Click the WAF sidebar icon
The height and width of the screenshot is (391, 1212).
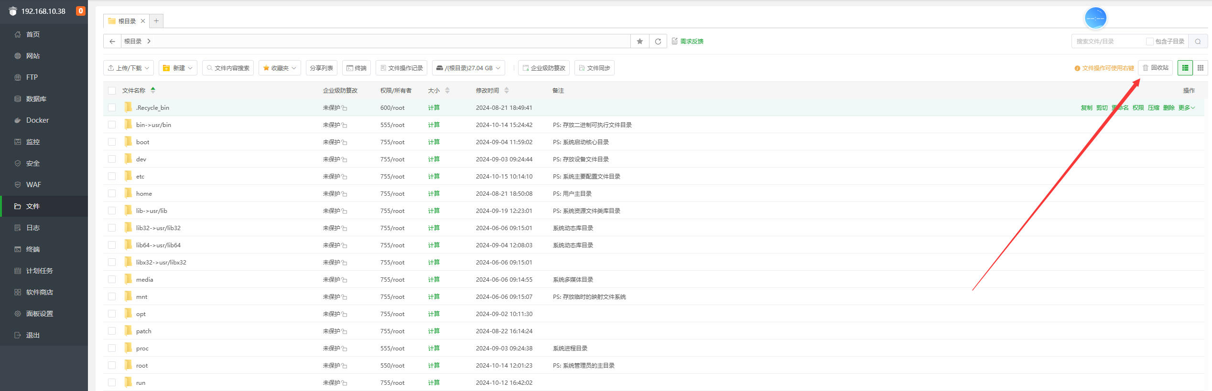(x=18, y=185)
